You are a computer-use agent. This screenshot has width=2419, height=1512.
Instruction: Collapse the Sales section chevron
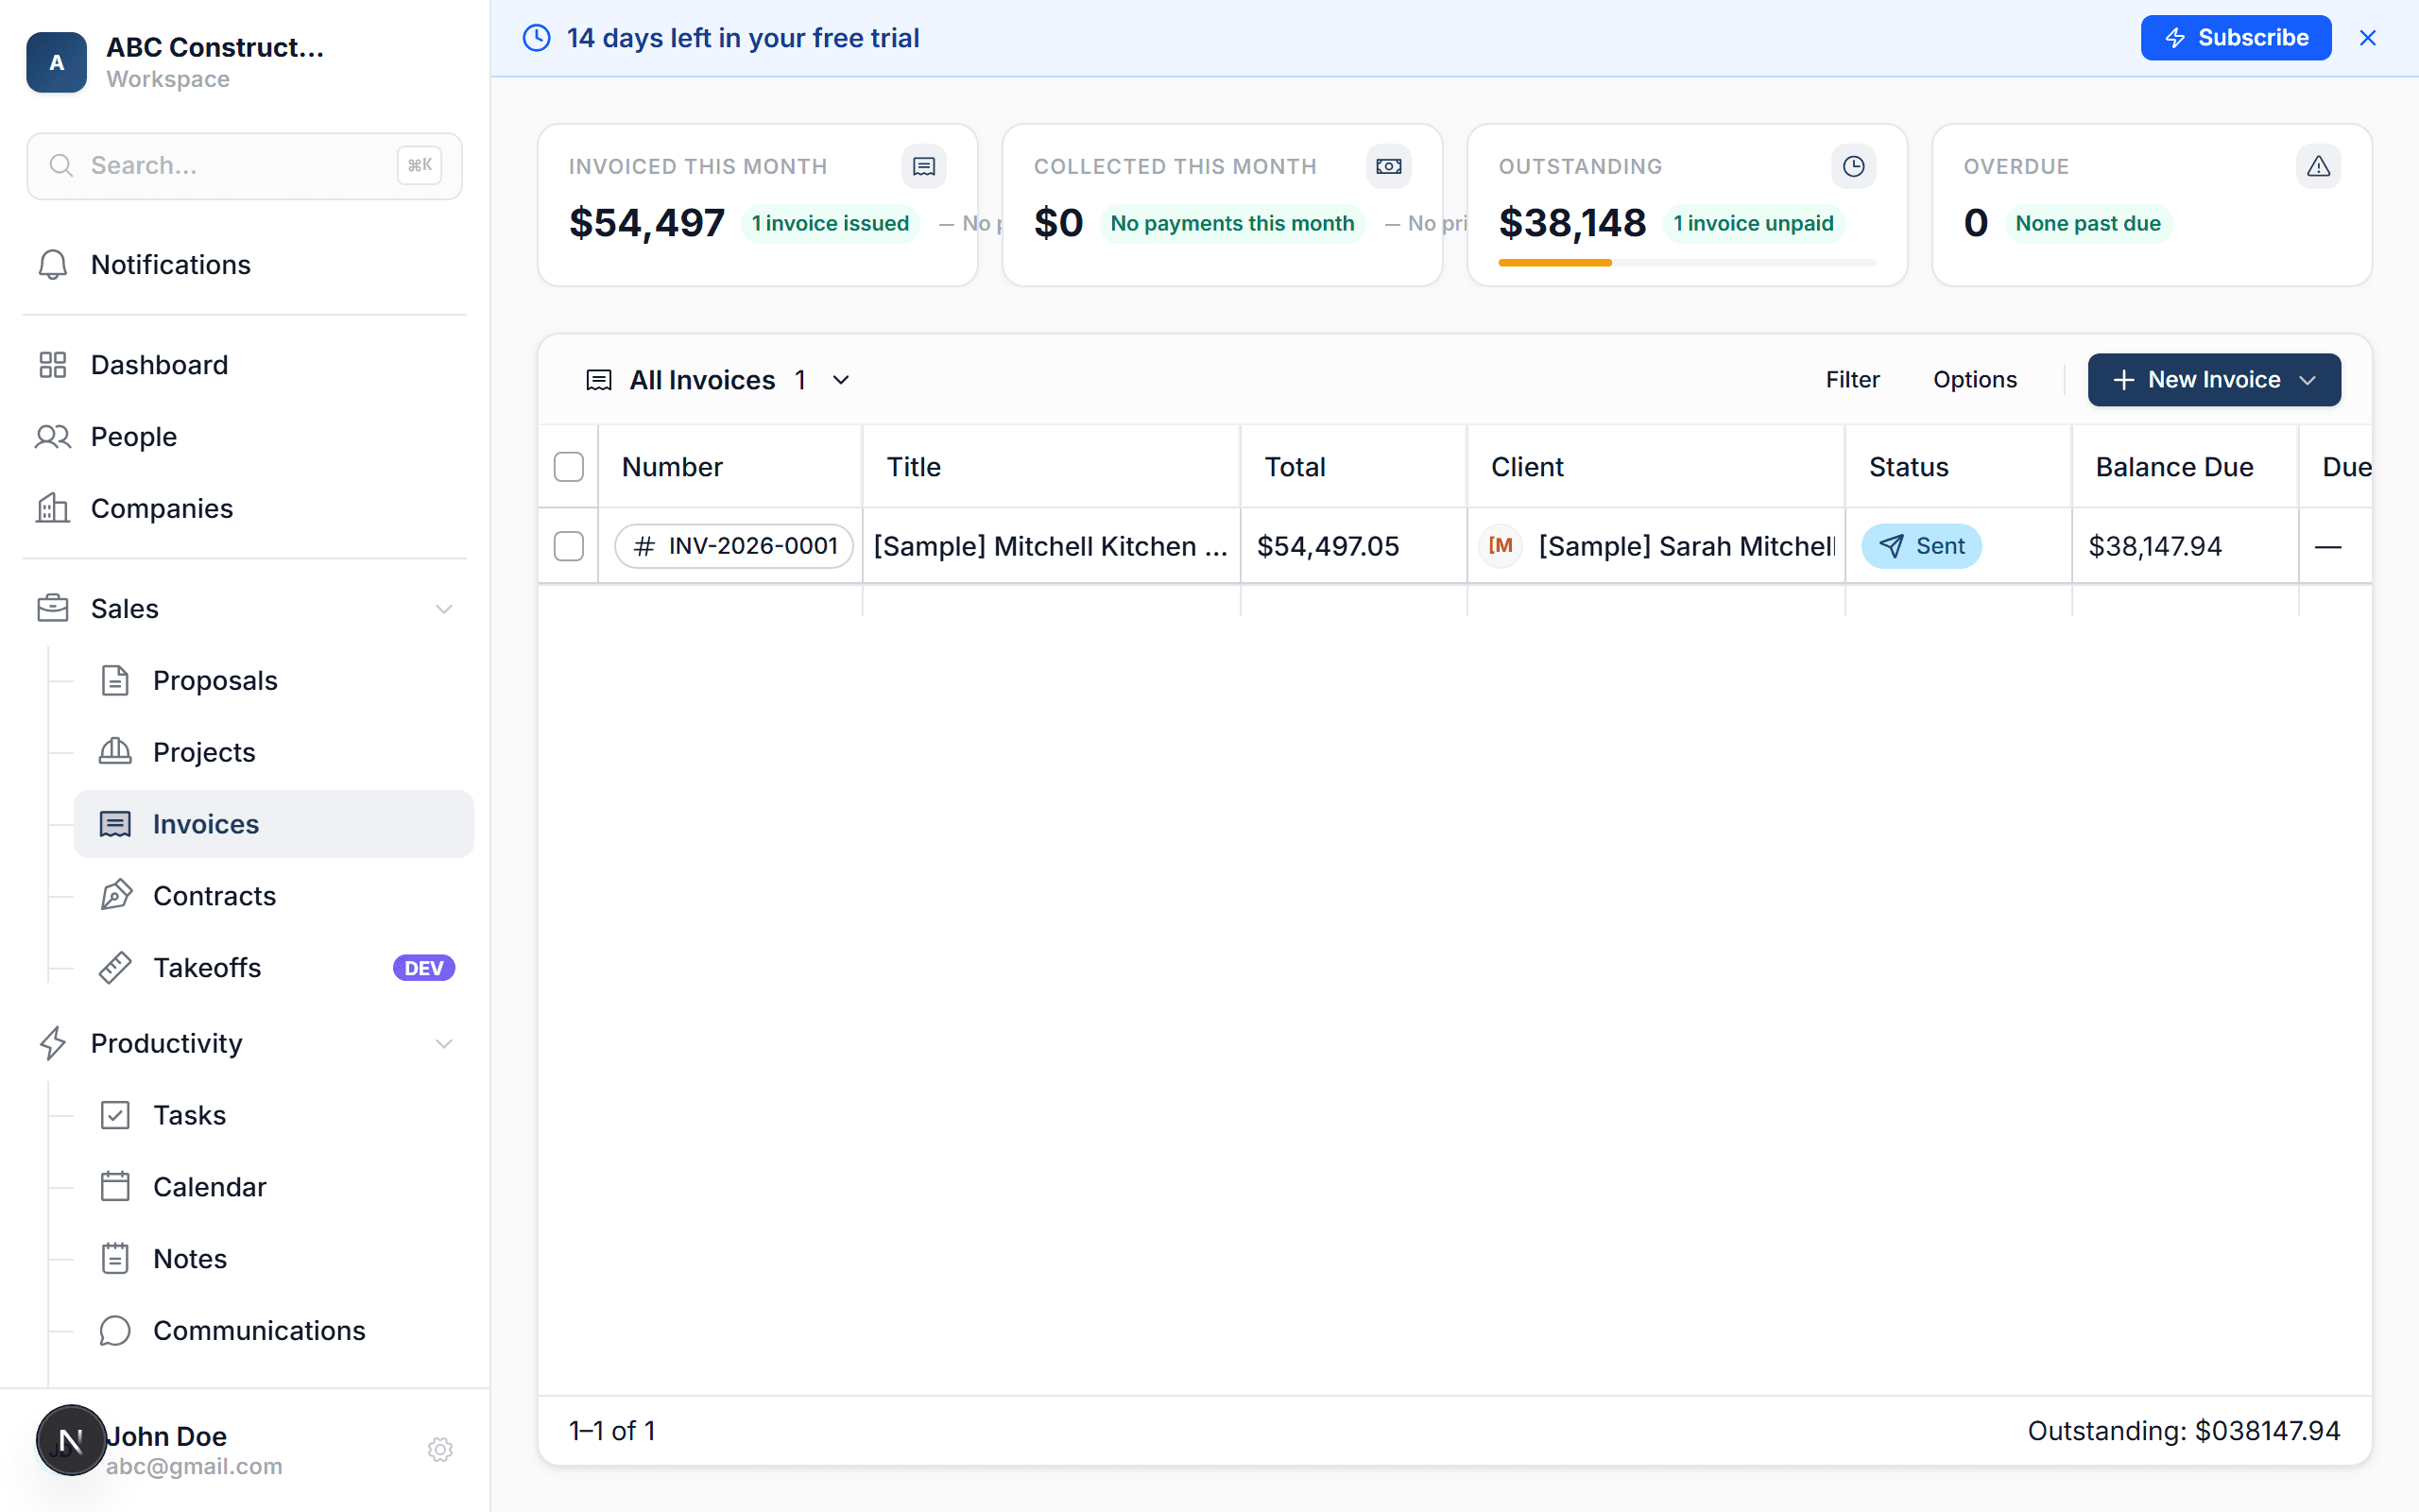point(444,609)
